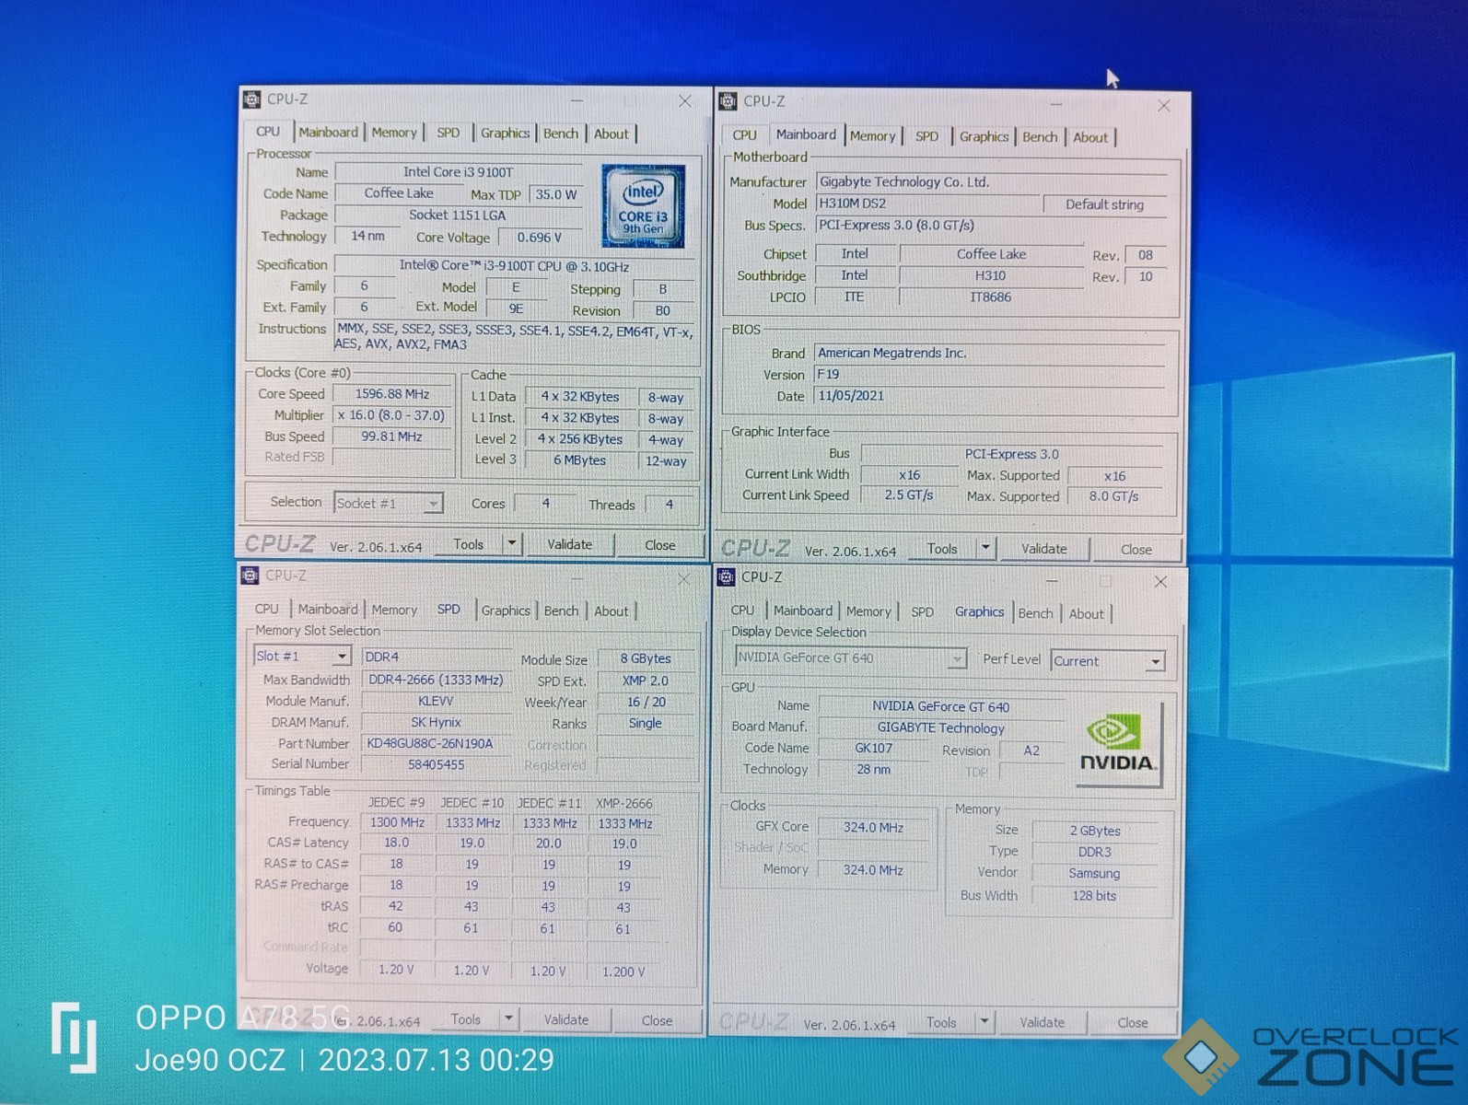Click CPU-Z app icon in SPD window title
The height and width of the screenshot is (1105, 1468).
(x=250, y=576)
